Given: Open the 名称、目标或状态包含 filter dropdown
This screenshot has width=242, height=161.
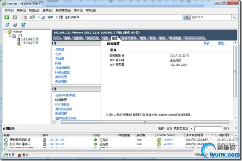Looking at the screenshot, I should pos(191,129).
